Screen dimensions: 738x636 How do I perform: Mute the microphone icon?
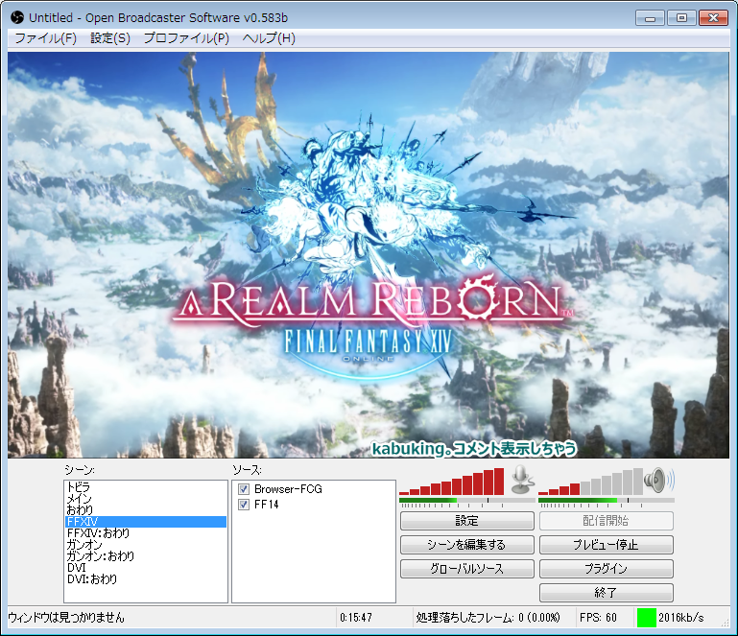click(x=521, y=480)
